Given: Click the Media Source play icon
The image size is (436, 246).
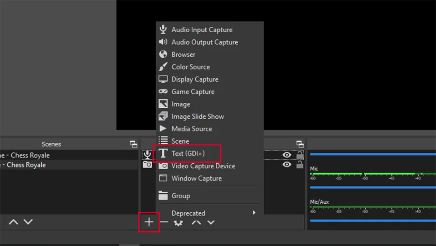Looking at the screenshot, I should [163, 128].
